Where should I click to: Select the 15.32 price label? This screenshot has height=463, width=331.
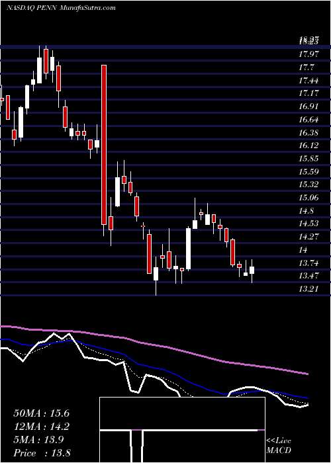[x=308, y=185]
